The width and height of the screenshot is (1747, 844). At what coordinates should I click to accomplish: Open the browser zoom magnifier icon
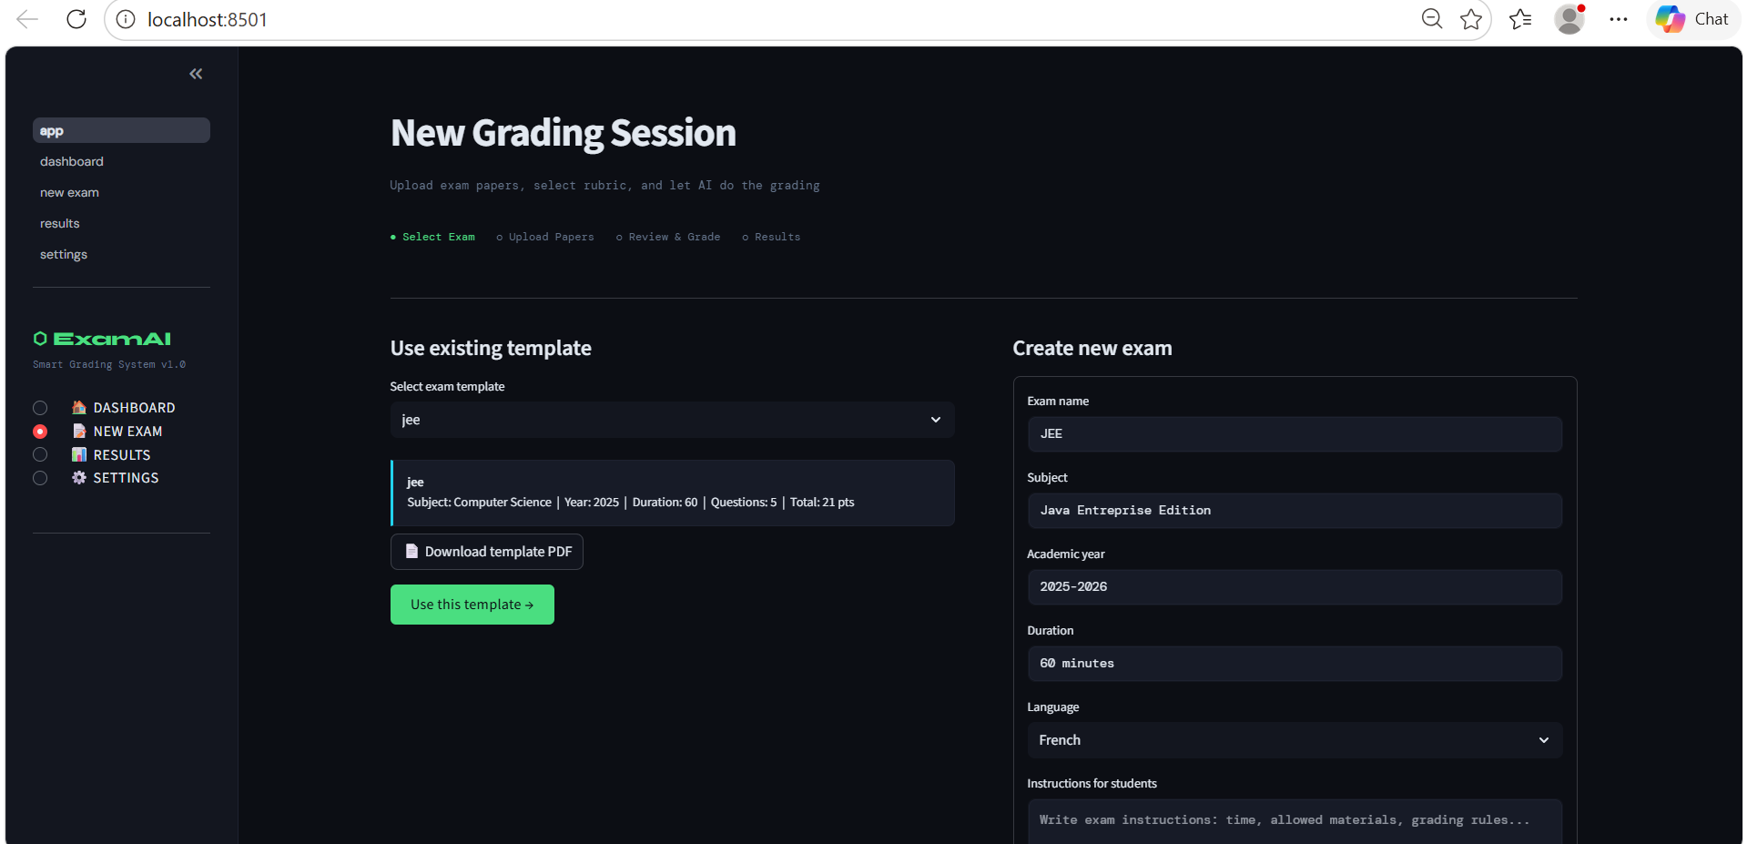coord(1432,19)
